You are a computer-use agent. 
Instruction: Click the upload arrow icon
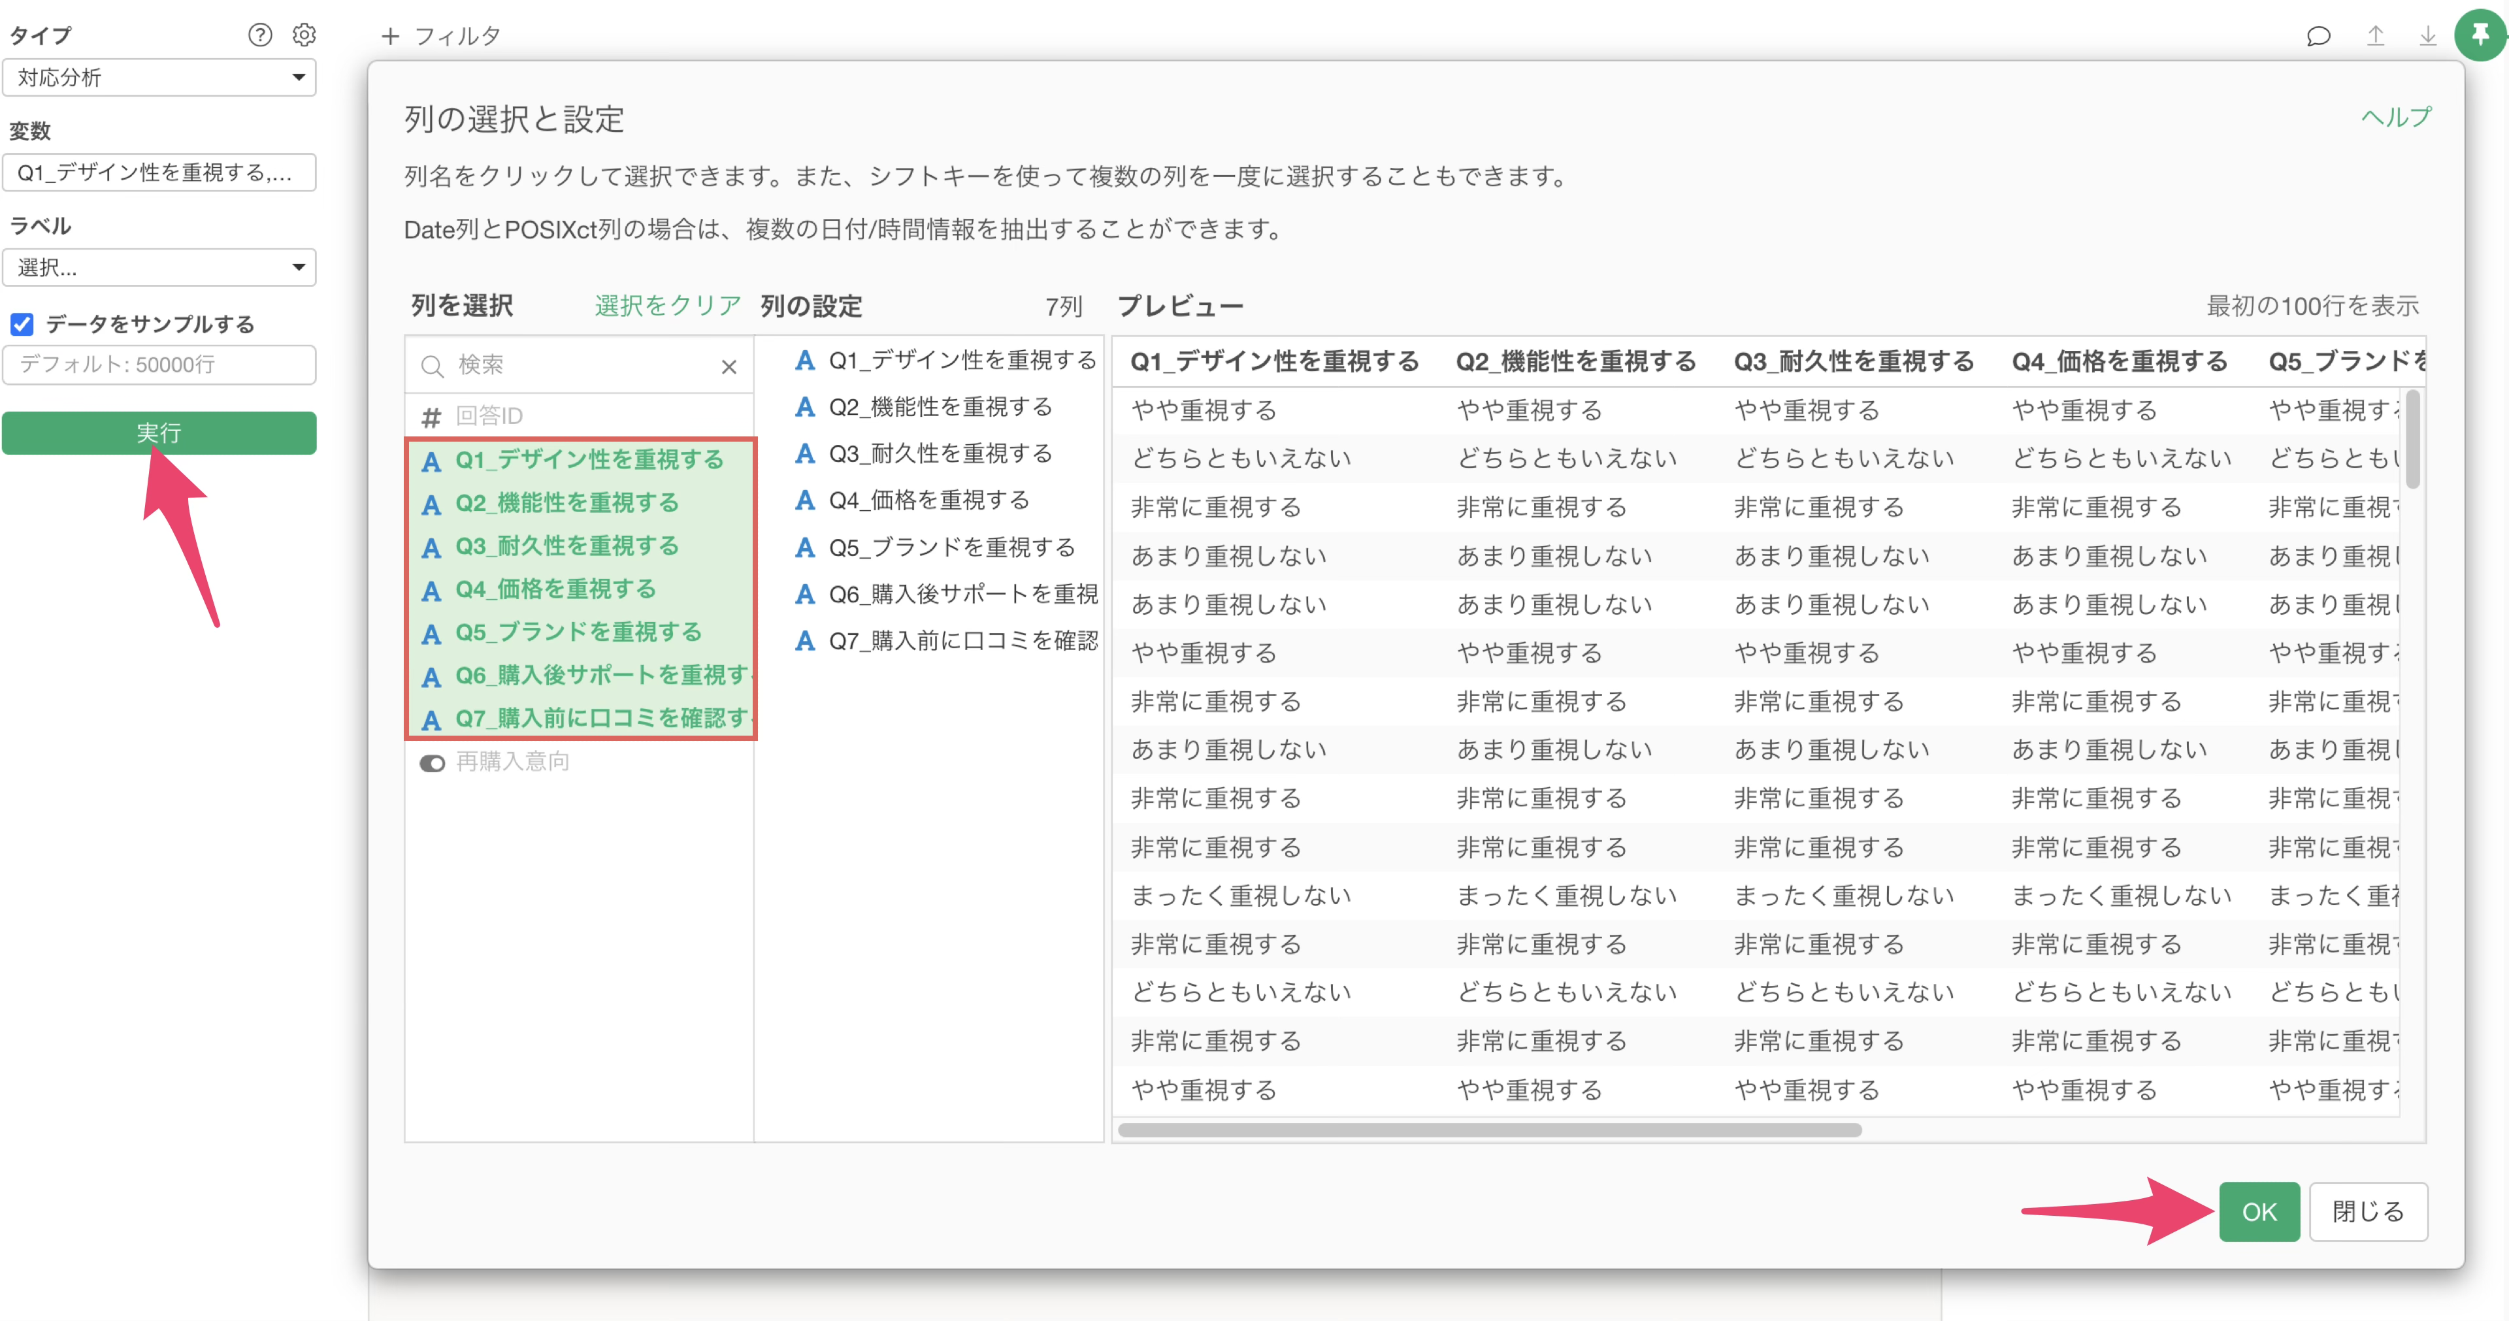point(2376,37)
